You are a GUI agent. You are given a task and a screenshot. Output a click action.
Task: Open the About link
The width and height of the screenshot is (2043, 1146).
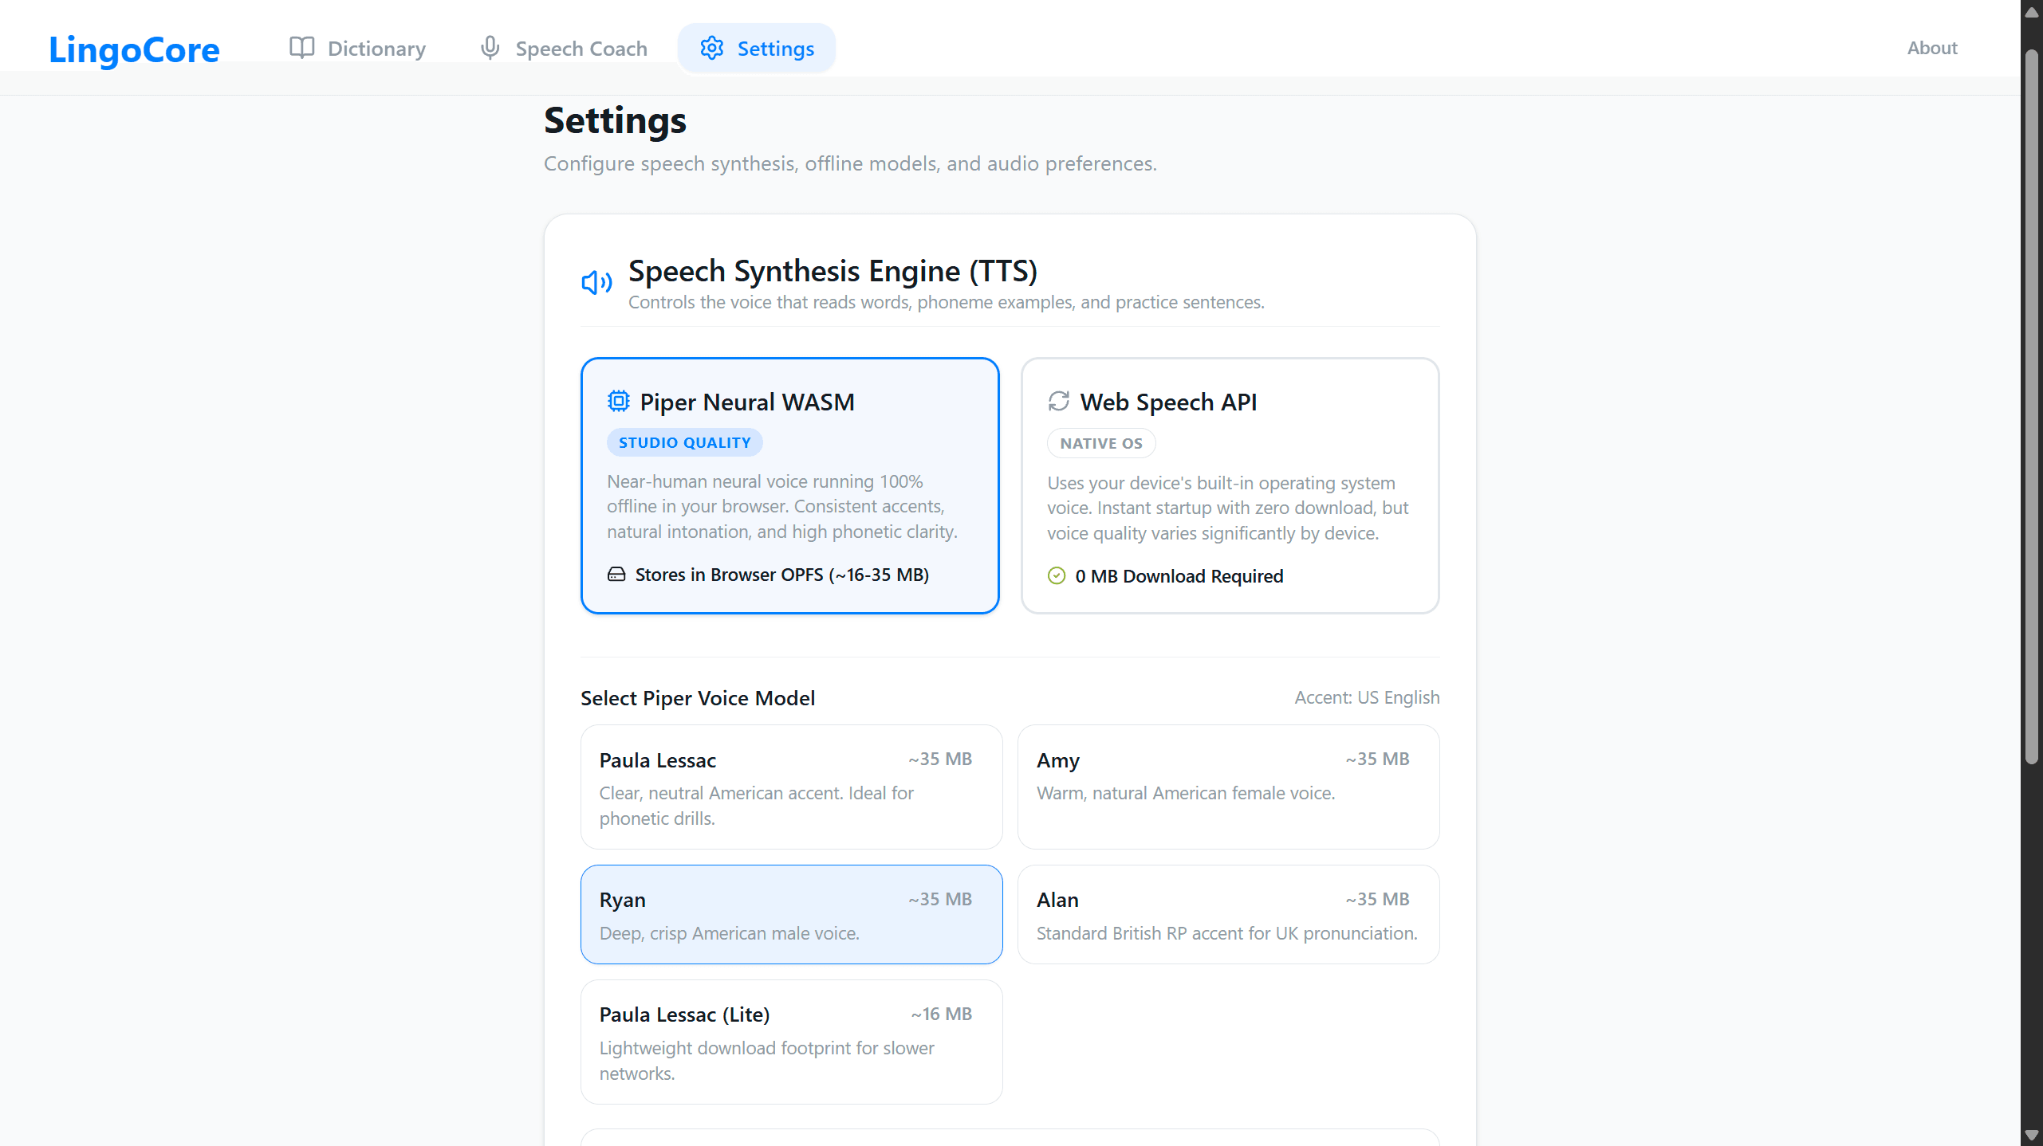(1931, 48)
